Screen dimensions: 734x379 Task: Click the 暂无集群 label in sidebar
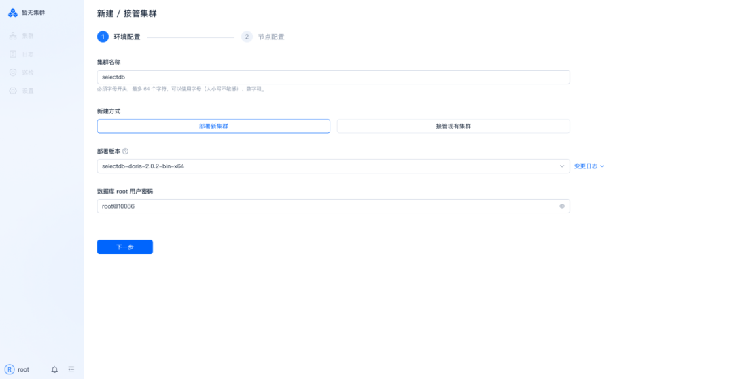(x=33, y=13)
